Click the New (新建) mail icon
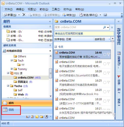Image resolution: width=124 pixels, height=127 pixels. (5, 15)
